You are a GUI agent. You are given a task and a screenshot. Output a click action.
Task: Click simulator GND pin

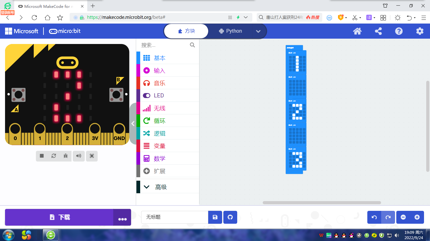[x=119, y=134]
